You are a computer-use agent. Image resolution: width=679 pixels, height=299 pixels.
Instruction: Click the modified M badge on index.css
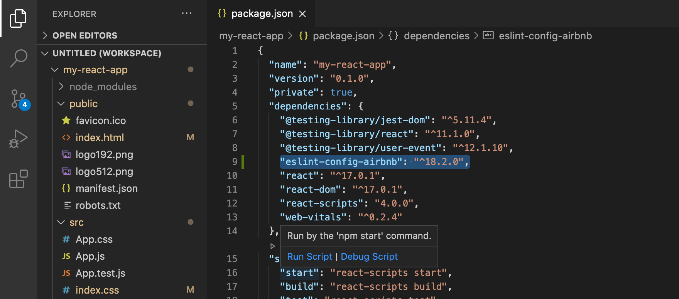[x=190, y=290]
